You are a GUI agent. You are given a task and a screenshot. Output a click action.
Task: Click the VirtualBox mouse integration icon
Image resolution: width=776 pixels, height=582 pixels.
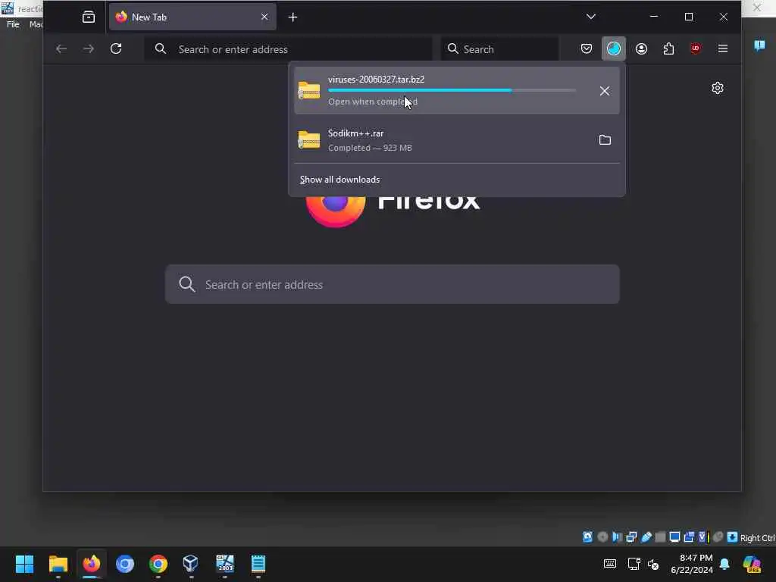[718, 537]
